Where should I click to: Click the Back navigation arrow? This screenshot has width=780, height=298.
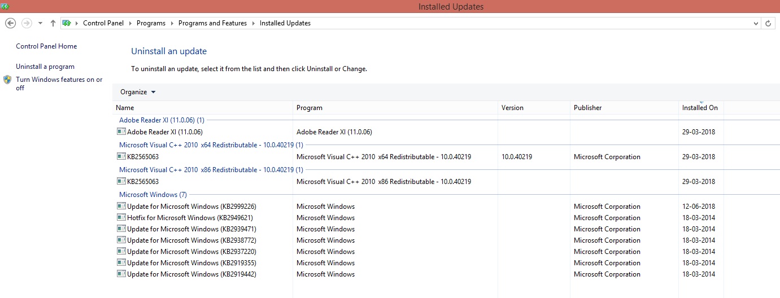[10, 23]
